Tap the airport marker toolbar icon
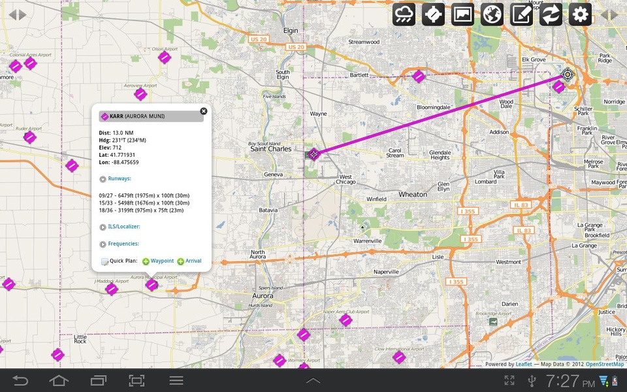 pos(433,15)
